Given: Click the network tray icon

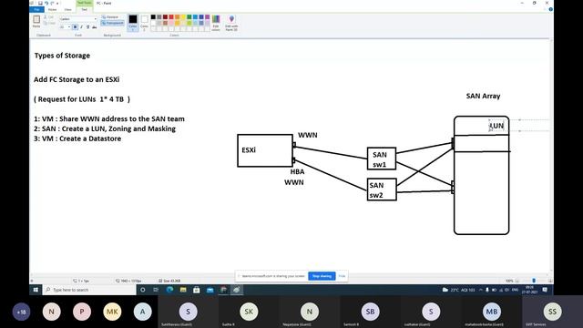Looking at the screenshot, I should click(501, 290).
